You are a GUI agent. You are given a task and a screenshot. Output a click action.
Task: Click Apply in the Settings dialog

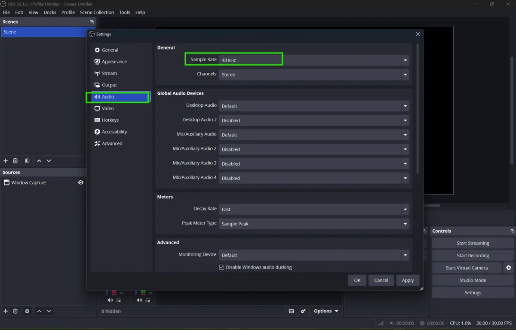(x=408, y=280)
